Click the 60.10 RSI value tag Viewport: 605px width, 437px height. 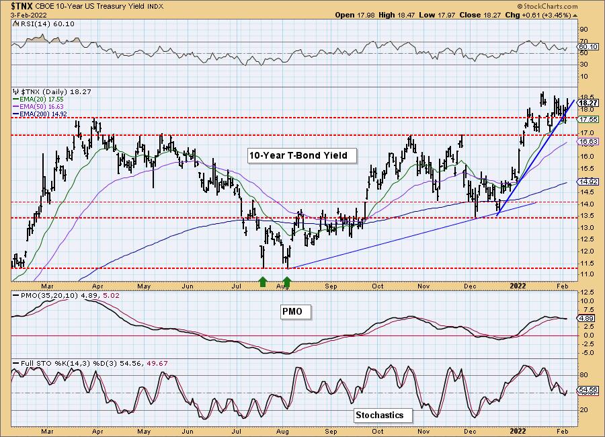click(588, 46)
